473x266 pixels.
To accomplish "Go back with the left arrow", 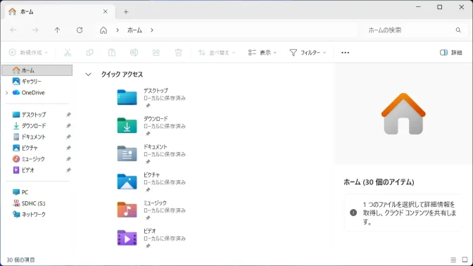I will pos(13,30).
